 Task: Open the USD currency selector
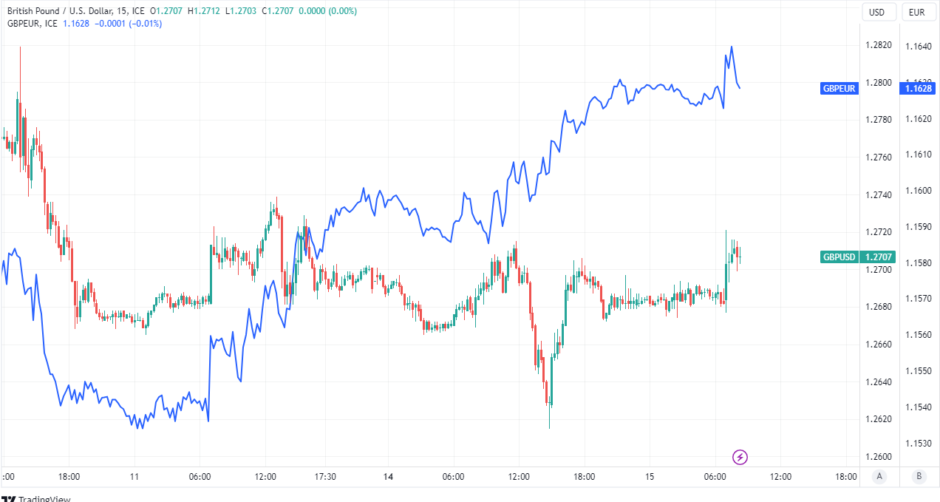(x=877, y=12)
